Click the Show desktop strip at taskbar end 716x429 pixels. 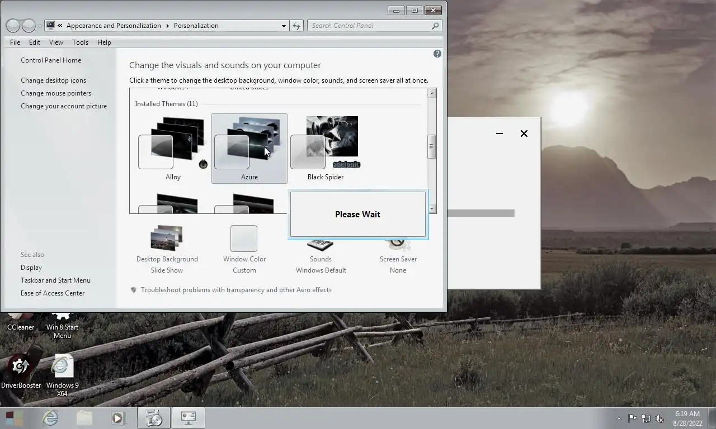(713, 418)
